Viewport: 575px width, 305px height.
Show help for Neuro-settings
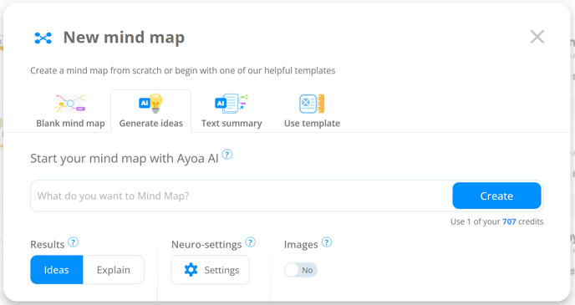(x=250, y=242)
